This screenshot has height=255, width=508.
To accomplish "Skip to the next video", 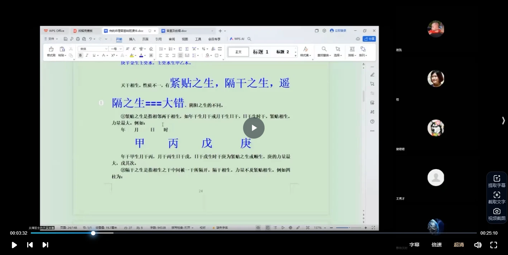I will click(x=46, y=245).
